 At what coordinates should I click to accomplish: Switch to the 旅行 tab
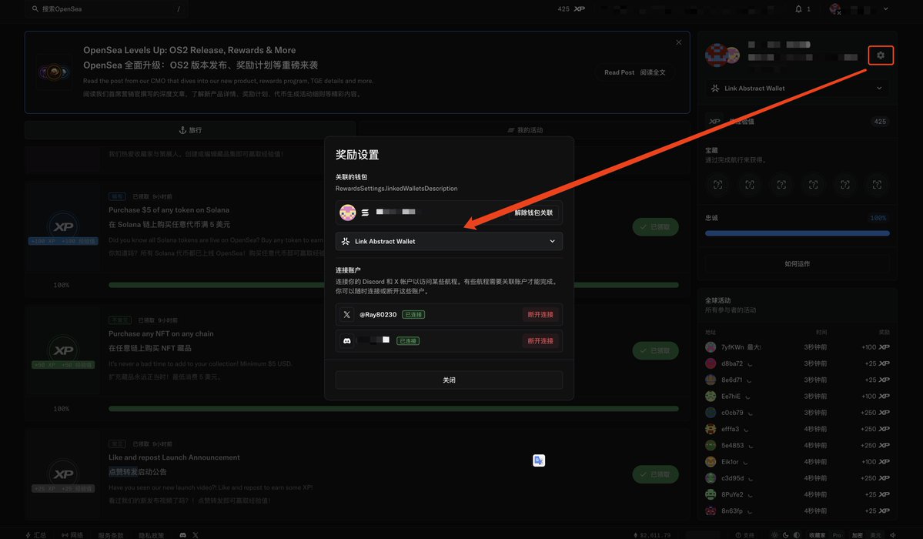point(190,130)
